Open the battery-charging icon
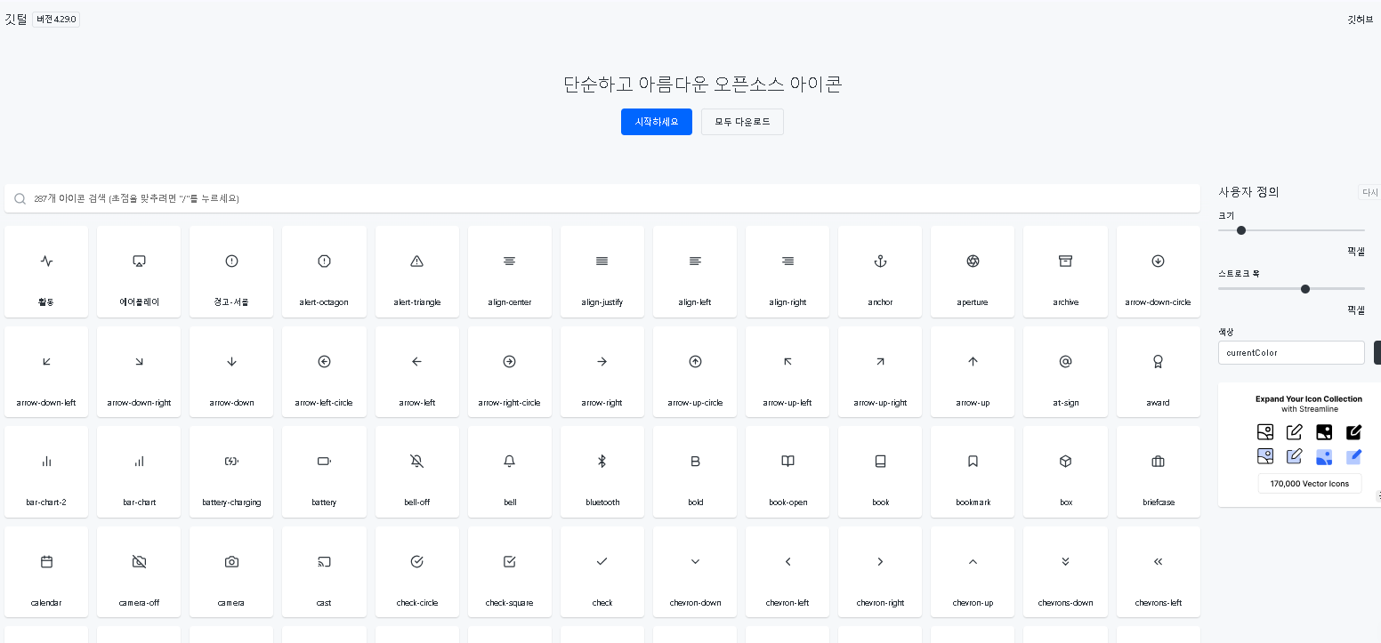The image size is (1381, 643). (231, 471)
